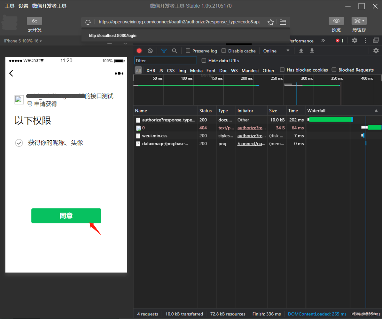Click the DOMContentLoaded link in the status bar
Screen dimensions: 382x319
point(317,314)
